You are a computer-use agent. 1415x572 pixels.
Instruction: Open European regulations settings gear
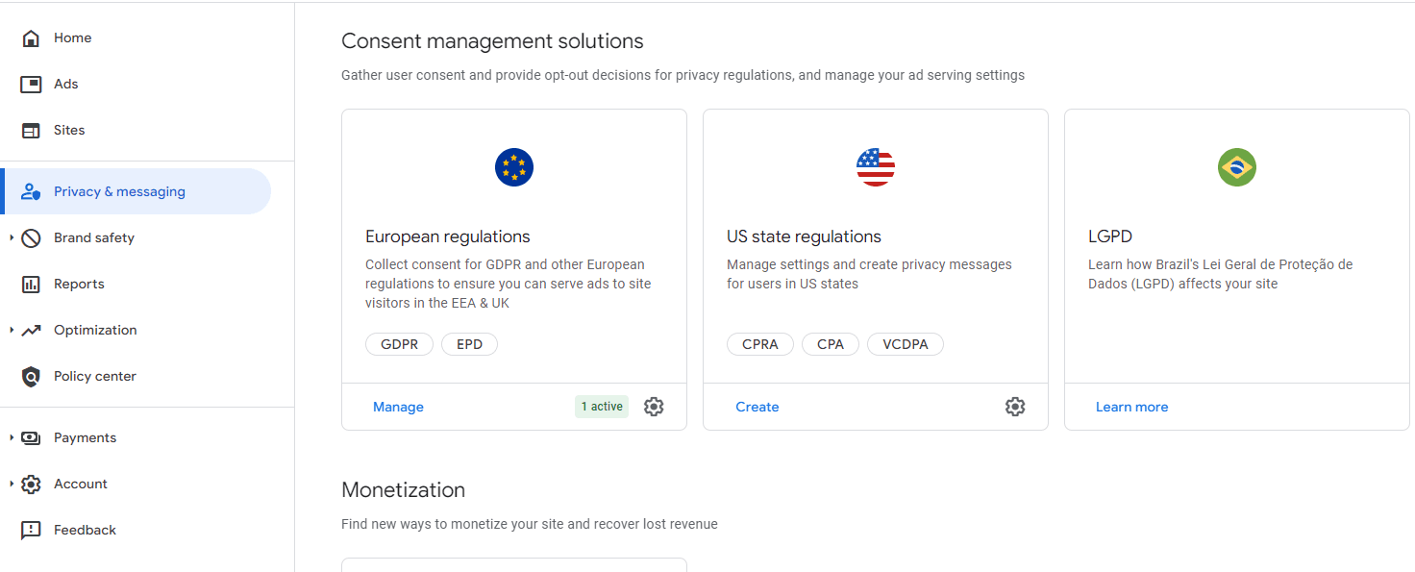[x=654, y=407]
